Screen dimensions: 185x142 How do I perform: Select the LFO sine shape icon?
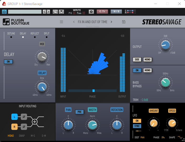click(180, 137)
